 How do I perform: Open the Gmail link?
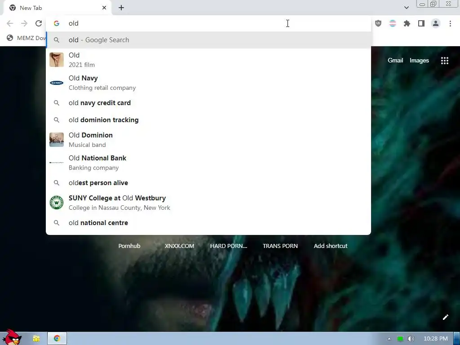point(395,61)
